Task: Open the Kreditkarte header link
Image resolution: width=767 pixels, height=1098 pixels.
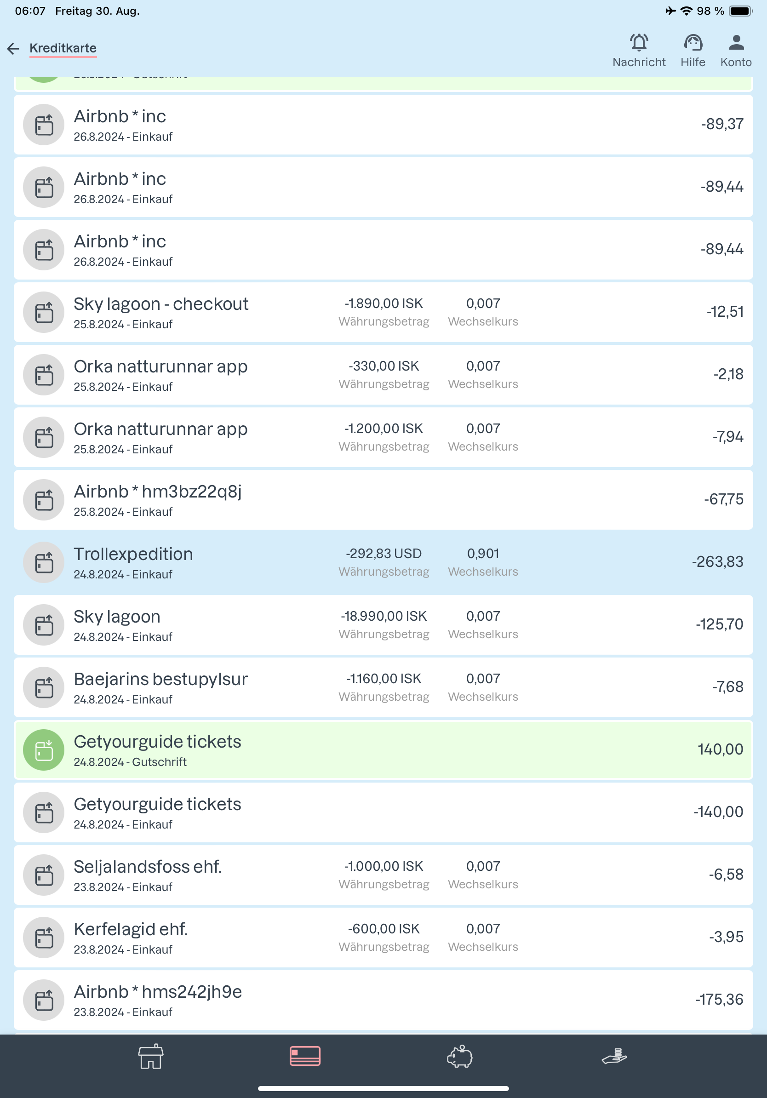Action: coord(63,48)
